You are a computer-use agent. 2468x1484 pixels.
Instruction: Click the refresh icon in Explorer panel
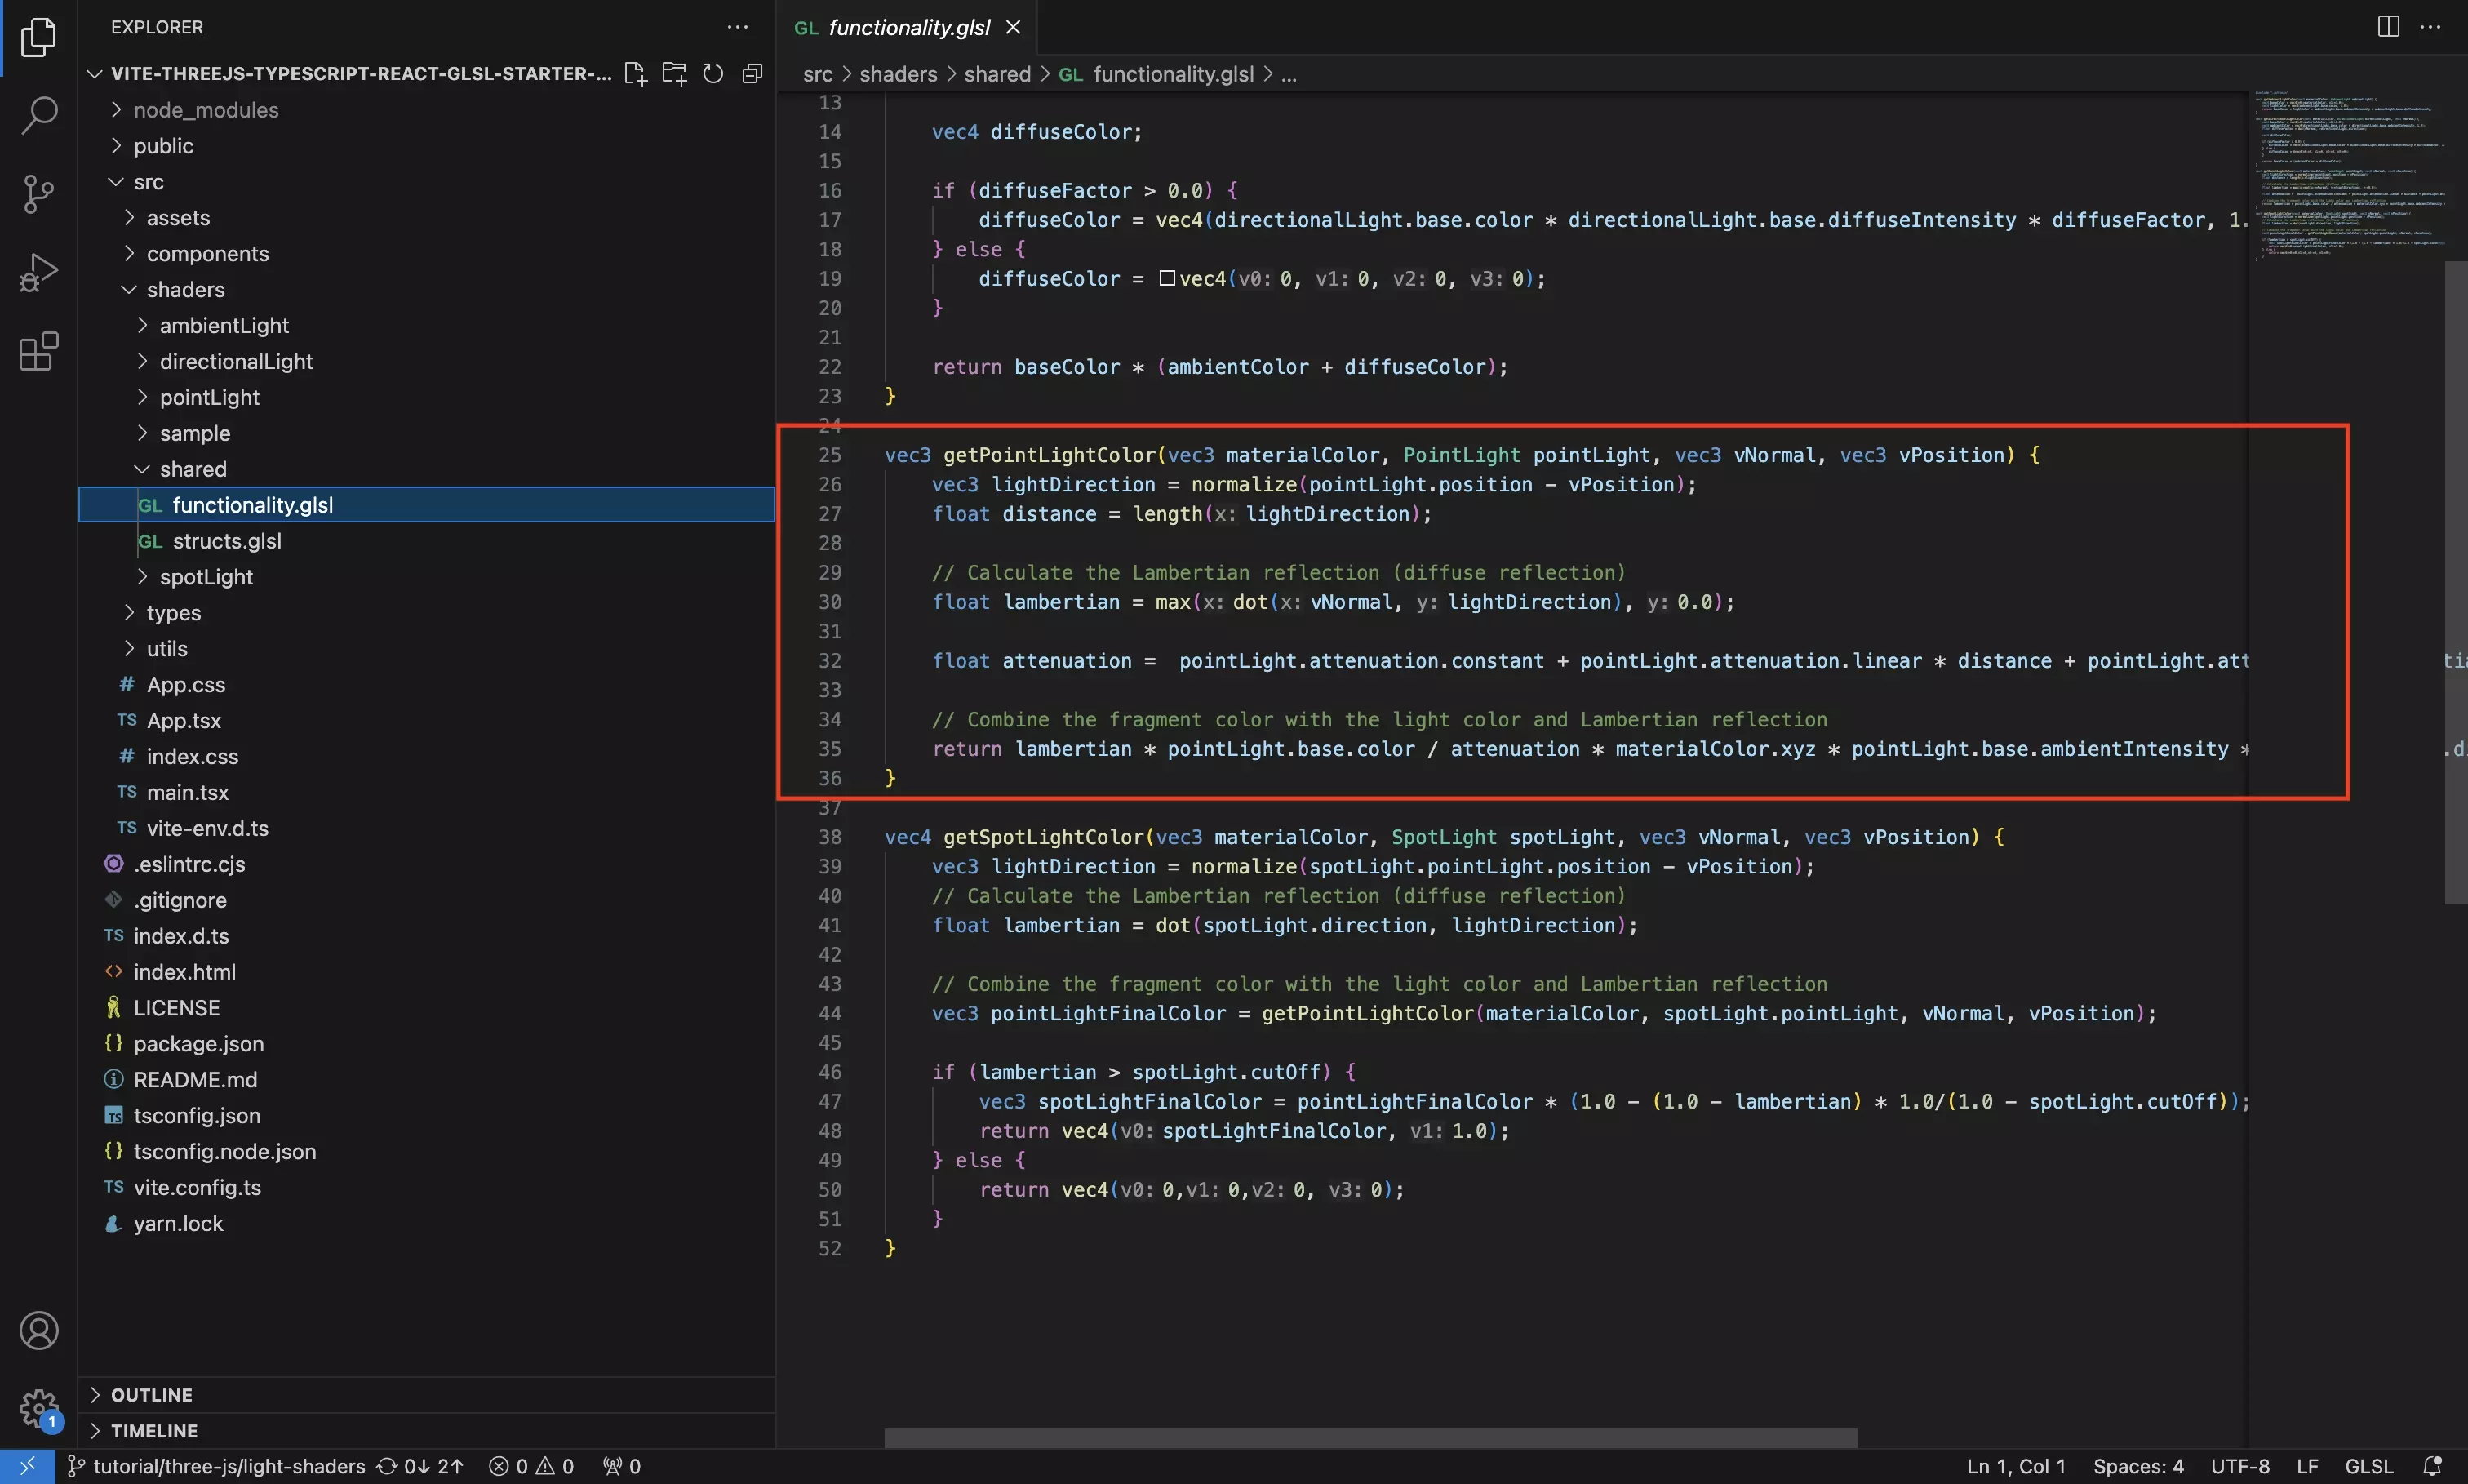coord(712,73)
